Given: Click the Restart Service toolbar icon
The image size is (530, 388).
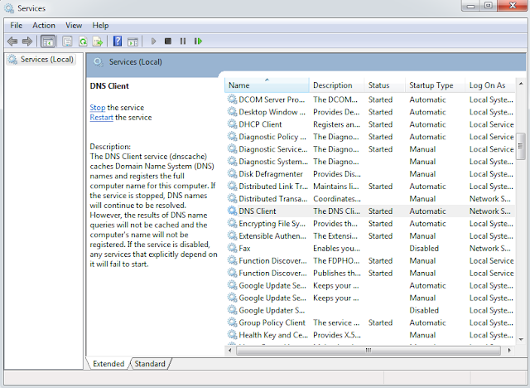Looking at the screenshot, I should pos(198,41).
